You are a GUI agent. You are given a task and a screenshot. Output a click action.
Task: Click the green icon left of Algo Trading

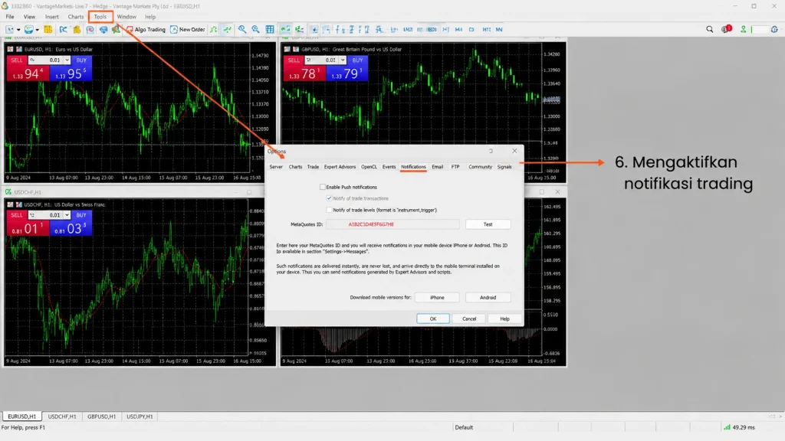[x=117, y=30]
